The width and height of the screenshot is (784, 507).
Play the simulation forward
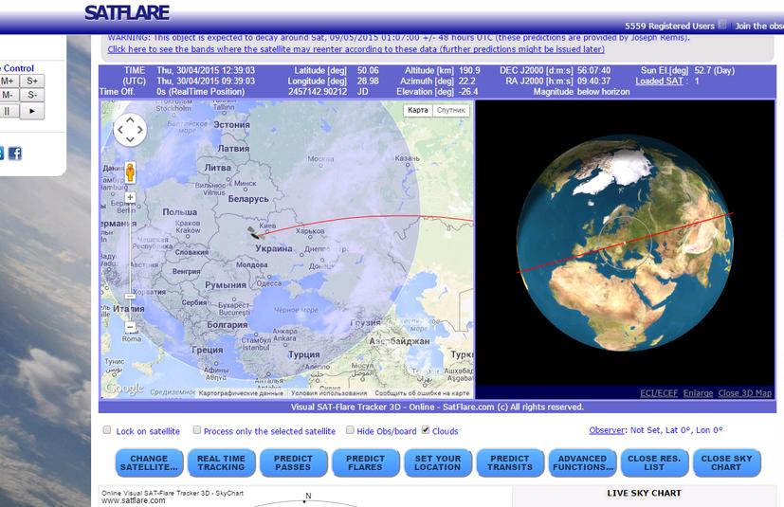click(32, 111)
